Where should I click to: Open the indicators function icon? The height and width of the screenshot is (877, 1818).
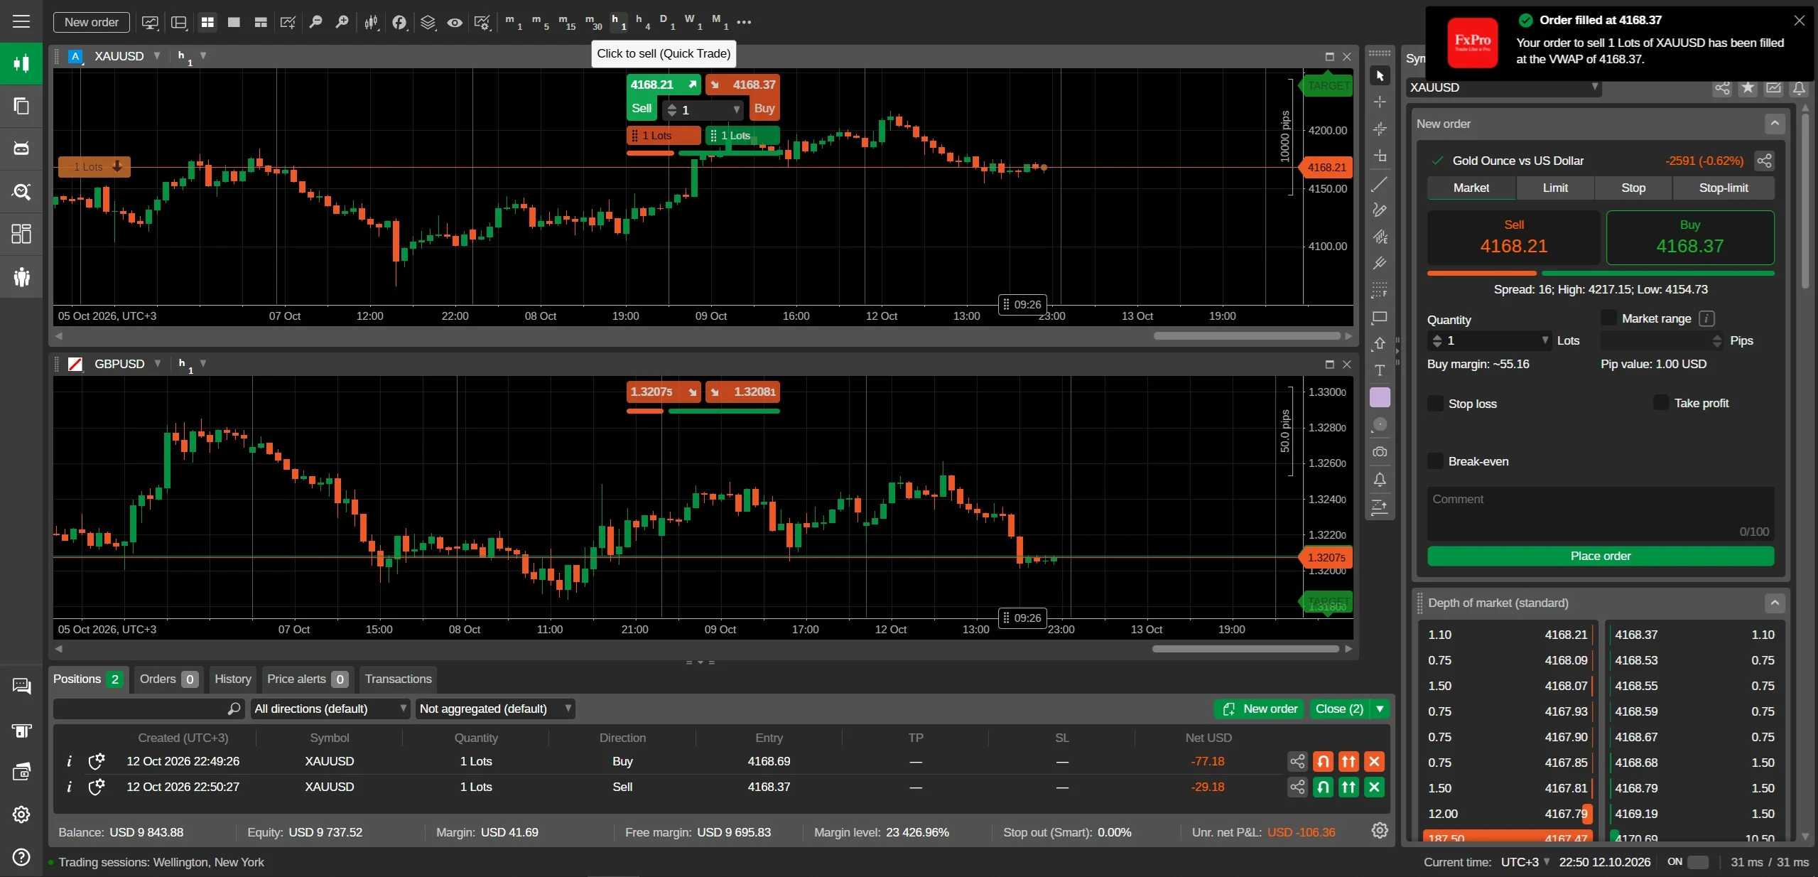tap(399, 22)
